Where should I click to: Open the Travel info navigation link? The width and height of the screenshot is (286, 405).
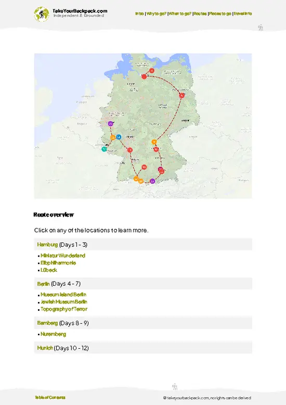243,14
